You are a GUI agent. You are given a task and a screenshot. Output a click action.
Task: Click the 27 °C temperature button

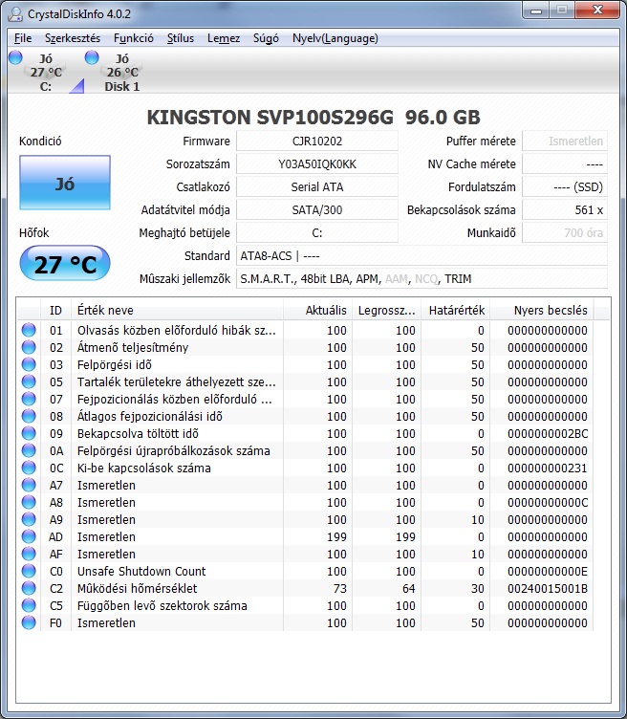(x=65, y=263)
